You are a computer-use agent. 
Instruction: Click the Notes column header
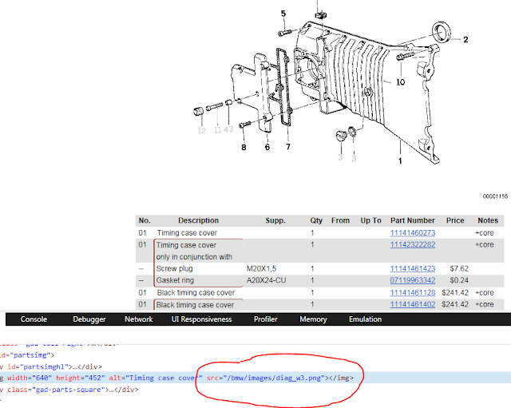(488, 220)
